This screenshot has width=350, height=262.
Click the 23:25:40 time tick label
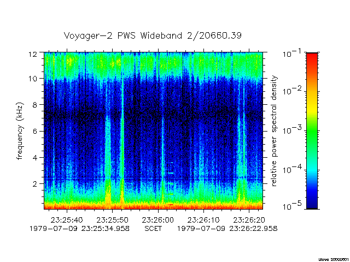(x=67, y=220)
